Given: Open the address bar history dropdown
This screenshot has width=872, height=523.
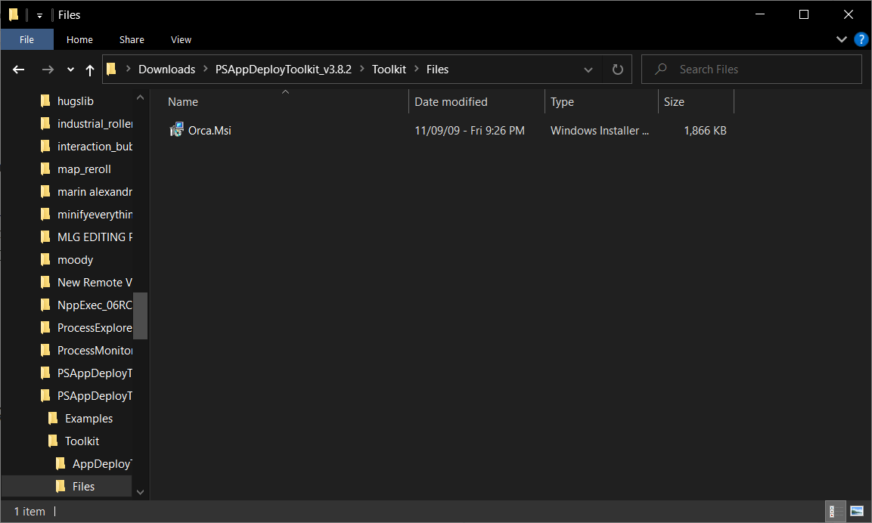Looking at the screenshot, I should point(588,70).
